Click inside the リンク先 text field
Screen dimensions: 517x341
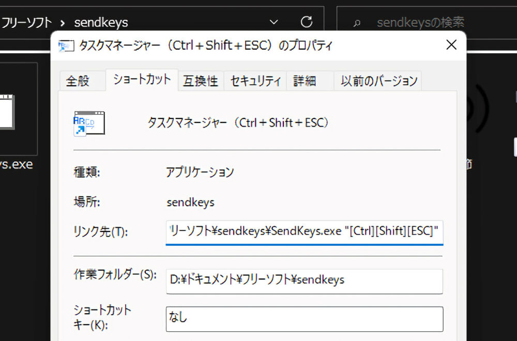(304, 232)
